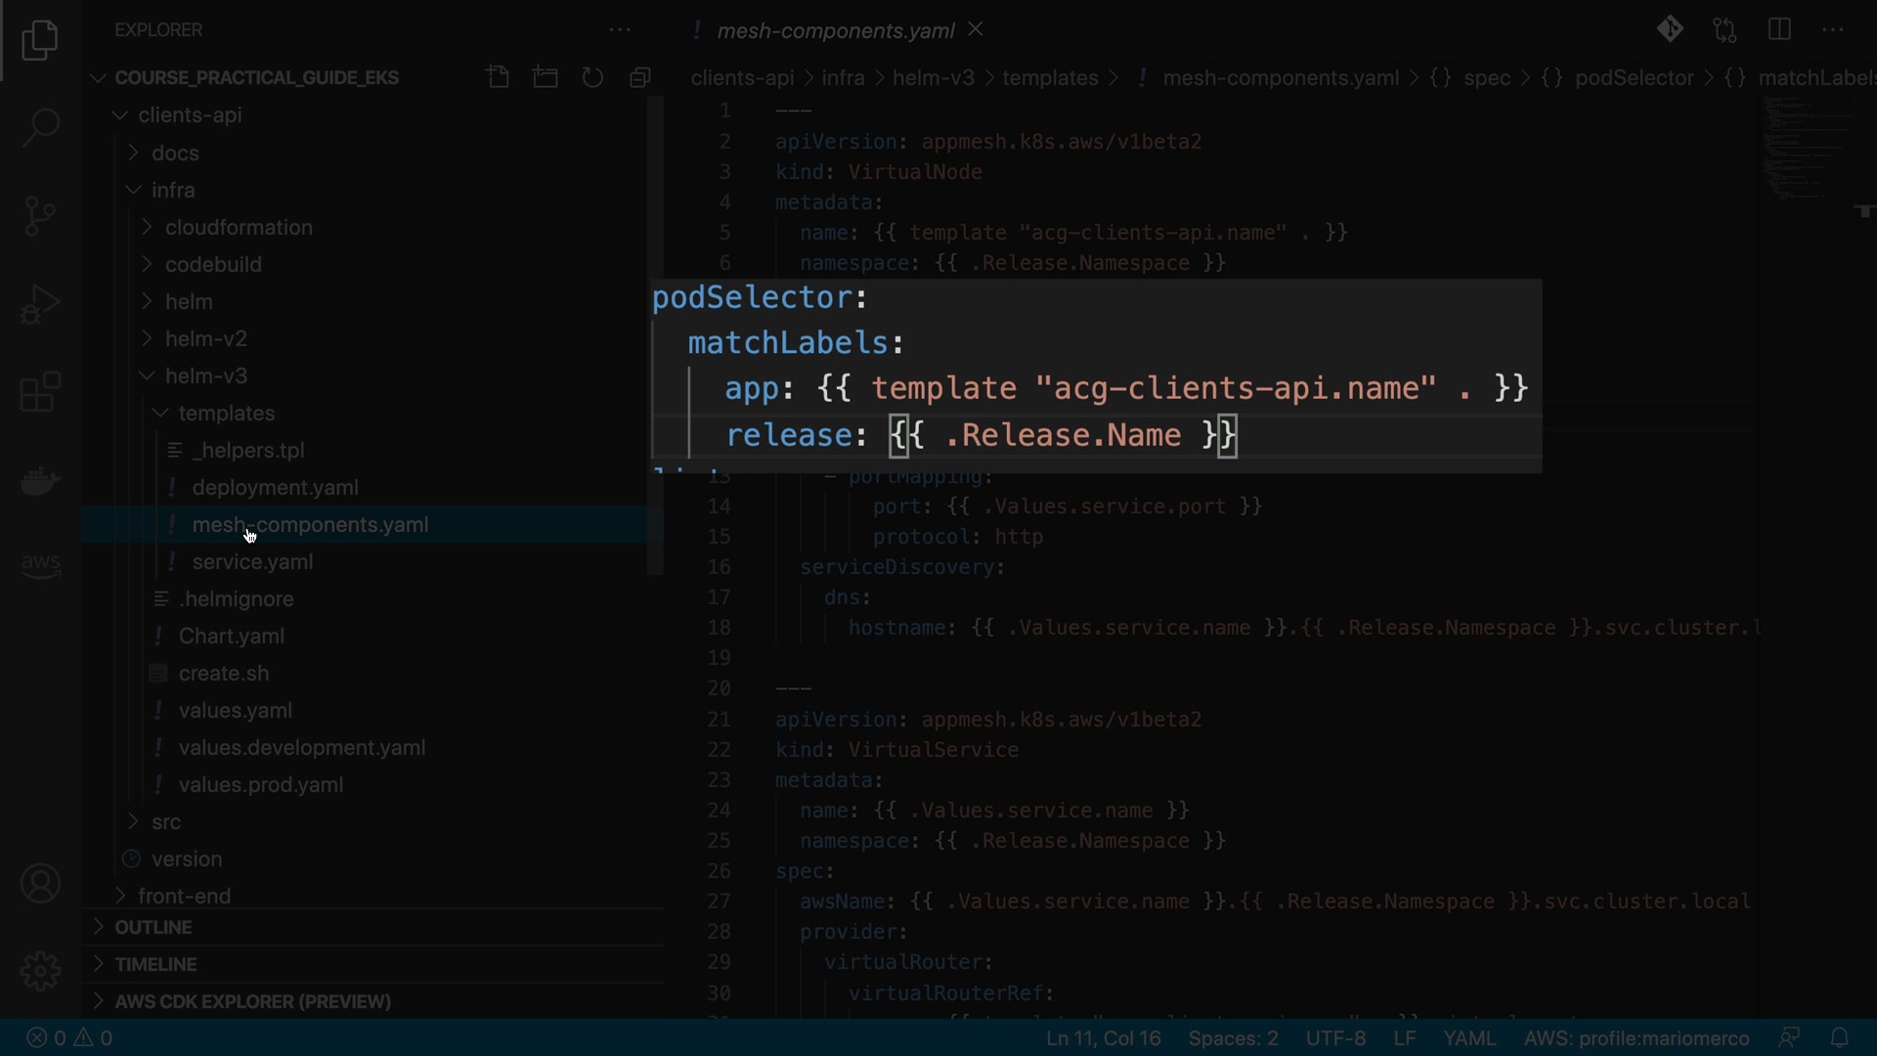The height and width of the screenshot is (1056, 1877).
Task: Open deployment.yaml from the file tree
Action: click(x=275, y=487)
